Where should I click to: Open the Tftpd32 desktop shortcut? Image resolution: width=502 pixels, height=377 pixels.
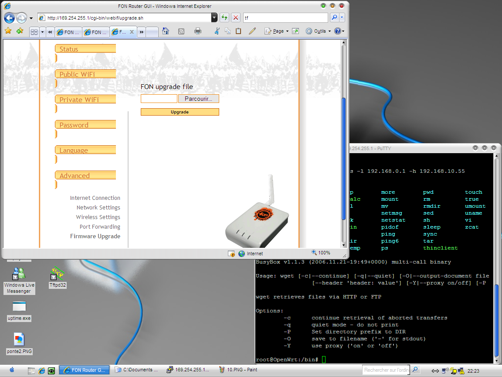pos(58,278)
